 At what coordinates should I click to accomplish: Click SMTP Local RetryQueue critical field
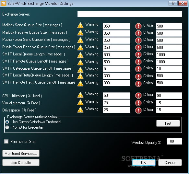[x=169, y=76]
